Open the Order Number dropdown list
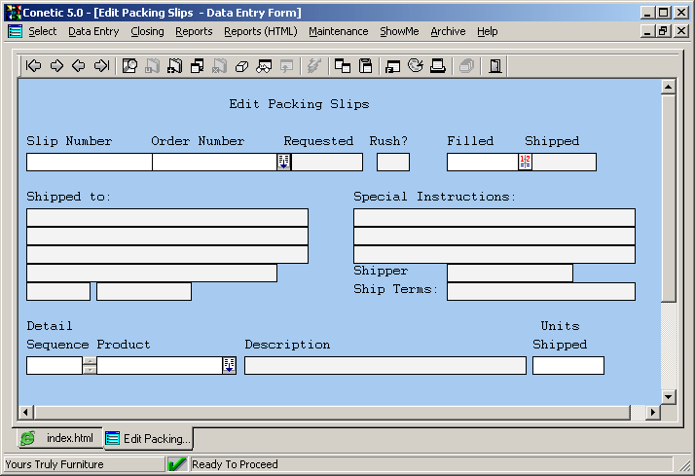Viewport: 695px width, 476px height. [283, 162]
